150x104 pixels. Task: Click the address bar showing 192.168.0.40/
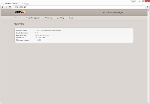point(79,7)
